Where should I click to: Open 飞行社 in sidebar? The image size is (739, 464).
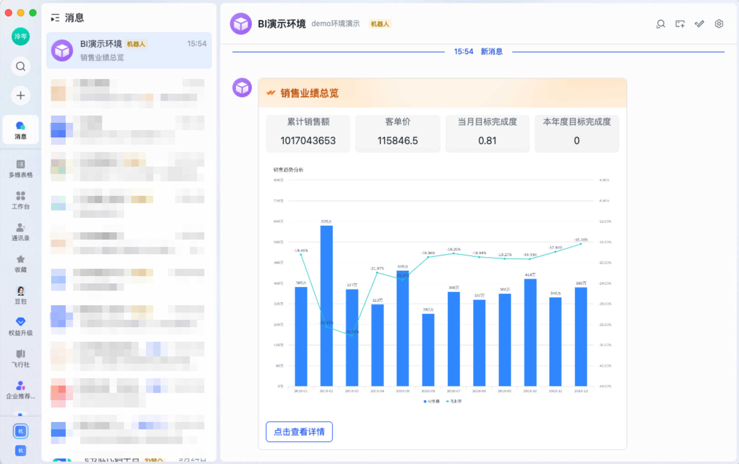pos(21,358)
